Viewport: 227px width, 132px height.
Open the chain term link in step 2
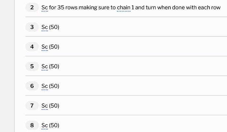124,8
